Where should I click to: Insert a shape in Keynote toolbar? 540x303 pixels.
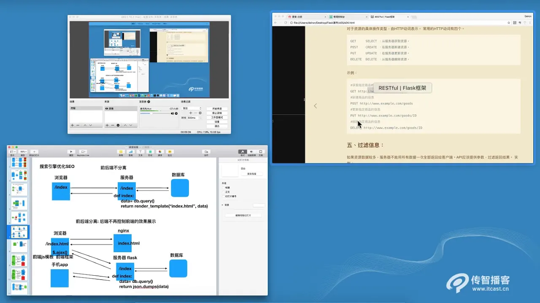(x=150, y=151)
